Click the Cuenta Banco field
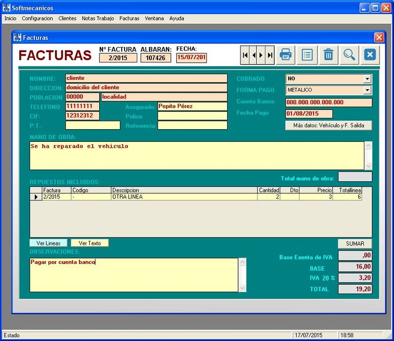The width and height of the screenshot is (394, 341). tap(329, 102)
